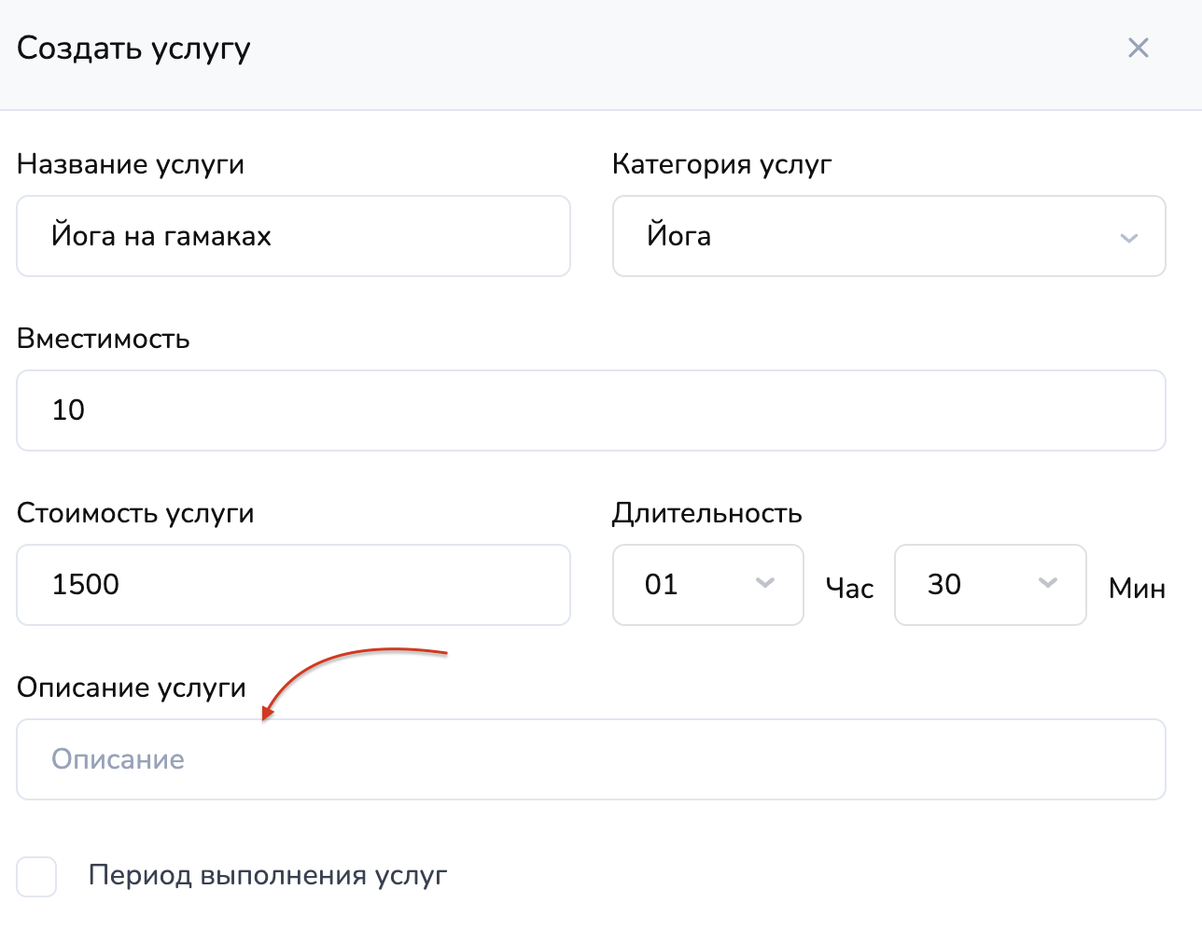Click the chevron icon in hours selector
The width and height of the screenshot is (1202, 931).
coord(764,584)
